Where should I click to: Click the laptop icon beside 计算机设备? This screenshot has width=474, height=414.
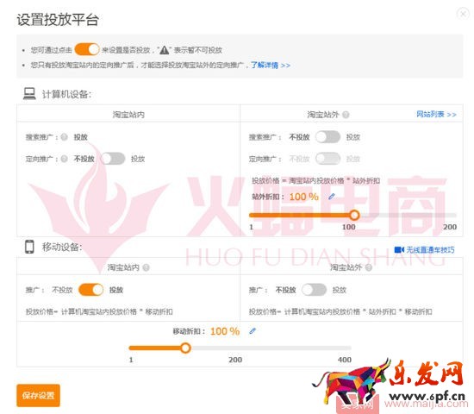pyautogui.click(x=29, y=93)
